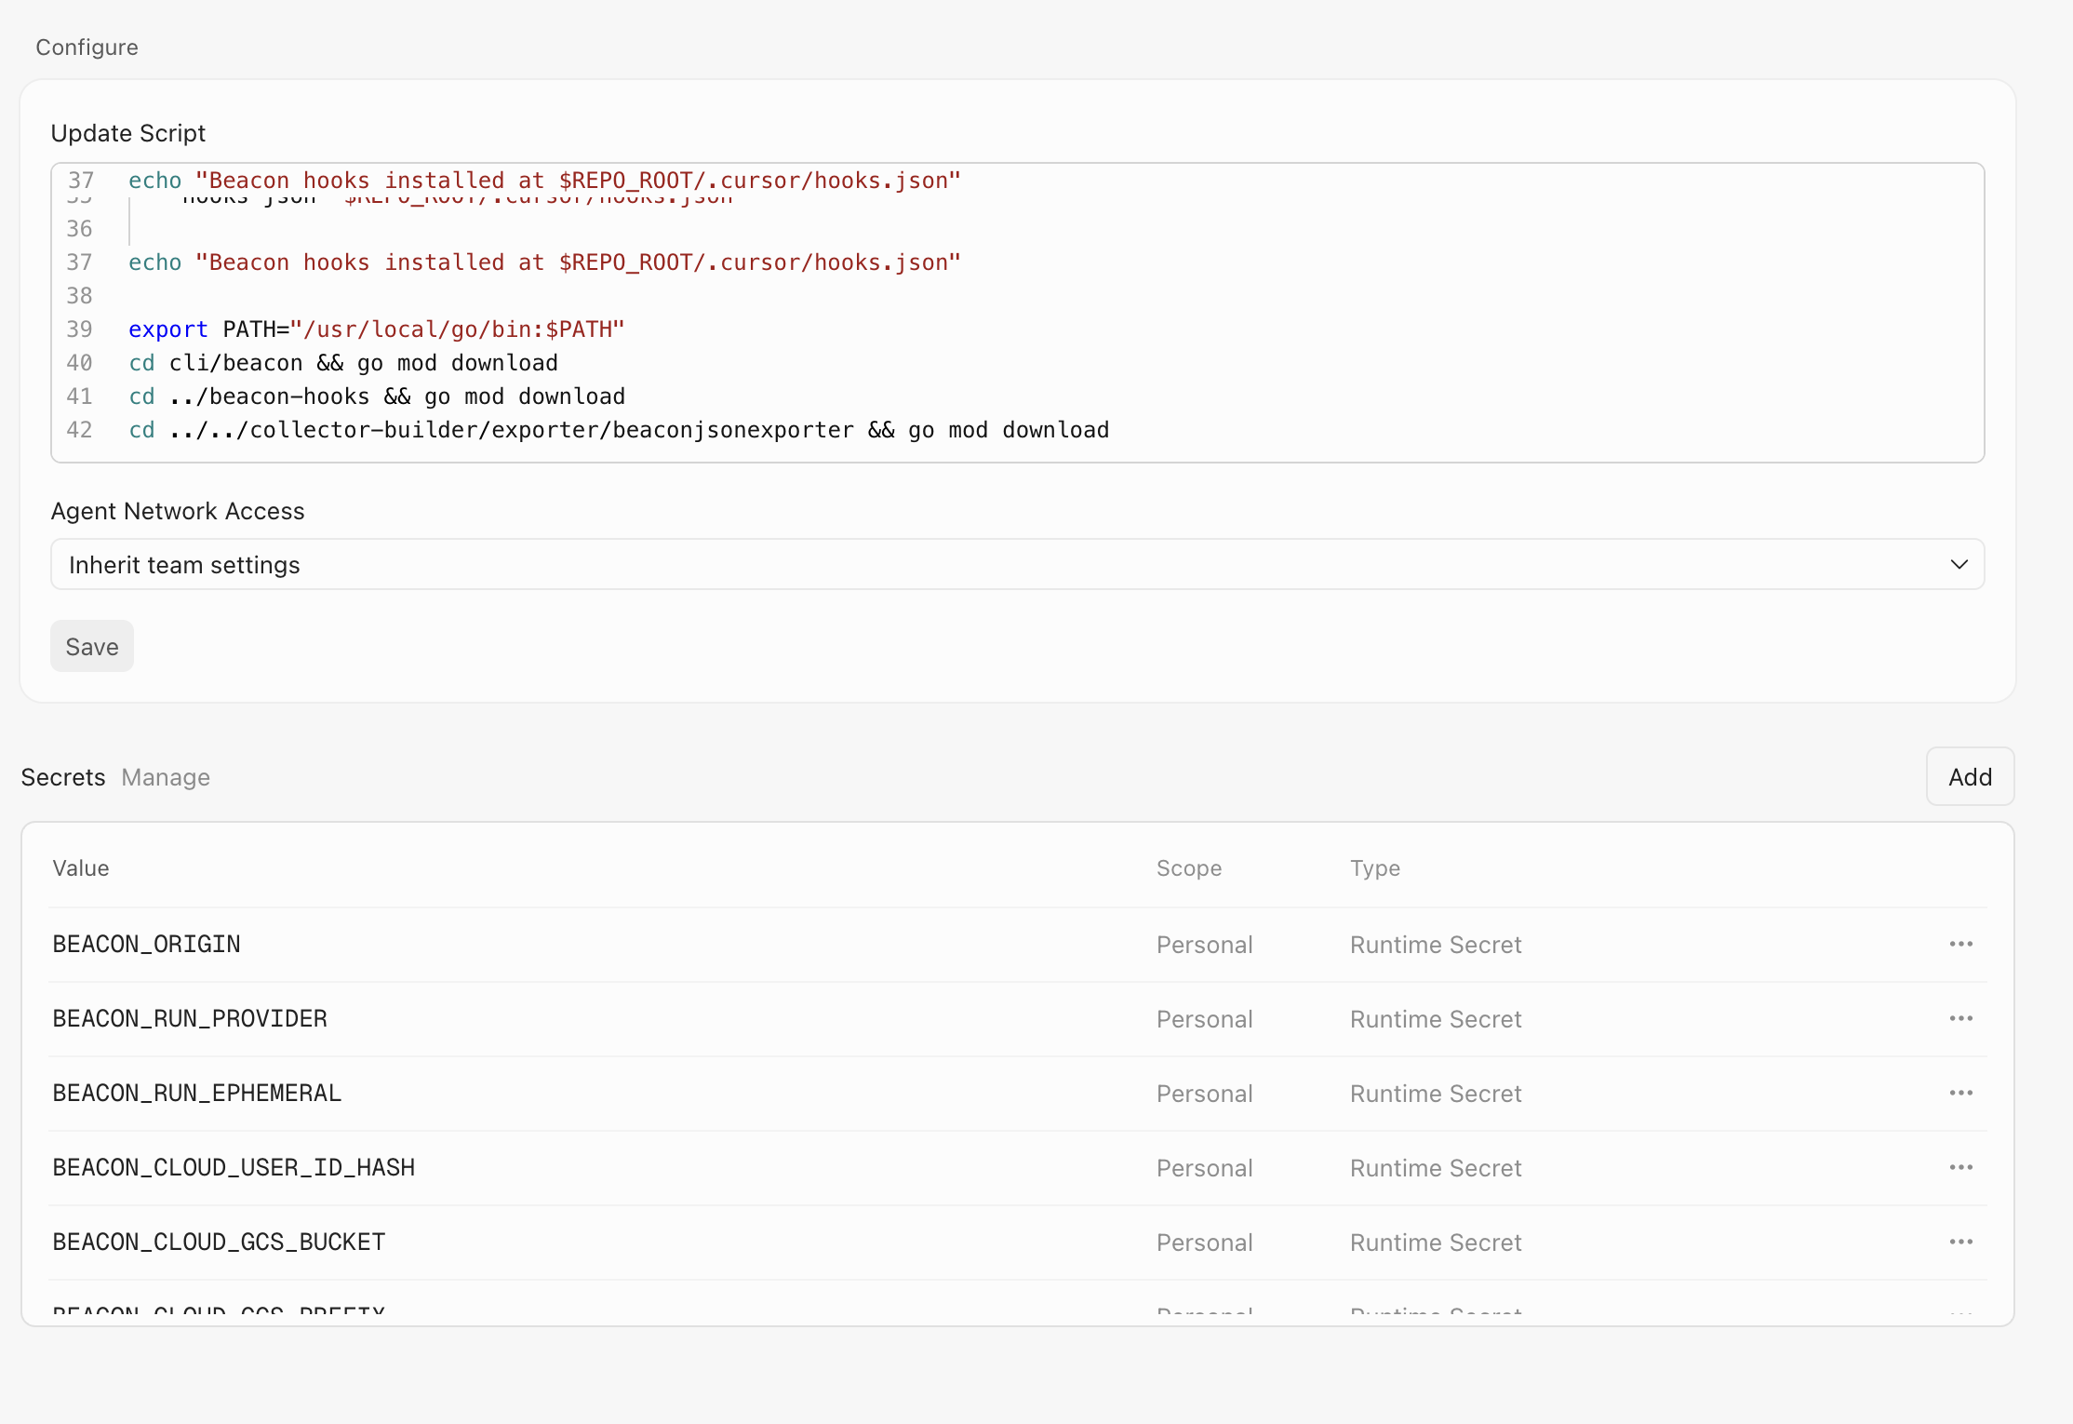Image resolution: width=2073 pixels, height=1424 pixels.
Task: Click the Configure heading link
Action: click(x=87, y=47)
